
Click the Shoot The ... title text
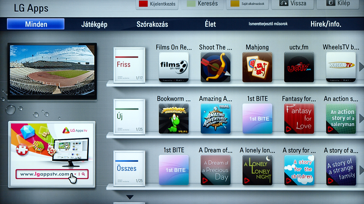216,47
